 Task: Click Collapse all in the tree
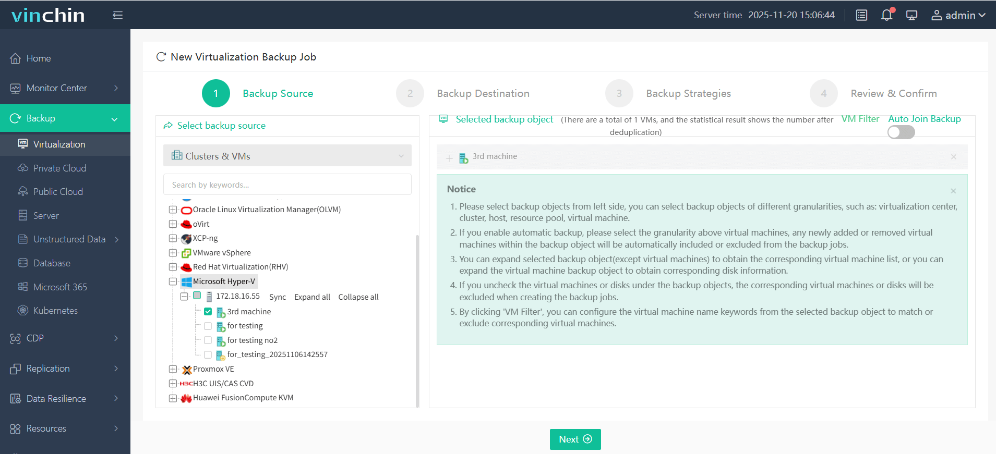coord(358,297)
